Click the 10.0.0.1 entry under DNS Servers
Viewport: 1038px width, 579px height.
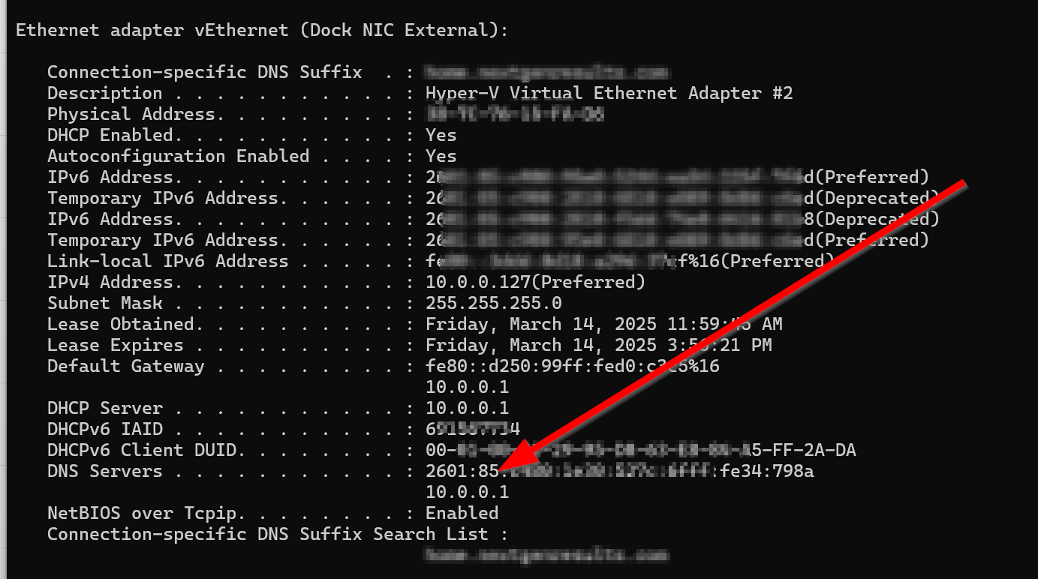click(467, 493)
